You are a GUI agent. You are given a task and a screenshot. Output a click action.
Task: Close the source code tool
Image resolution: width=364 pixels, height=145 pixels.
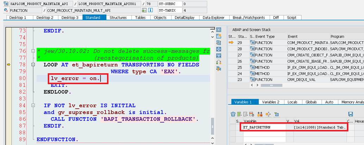click(218, 30)
